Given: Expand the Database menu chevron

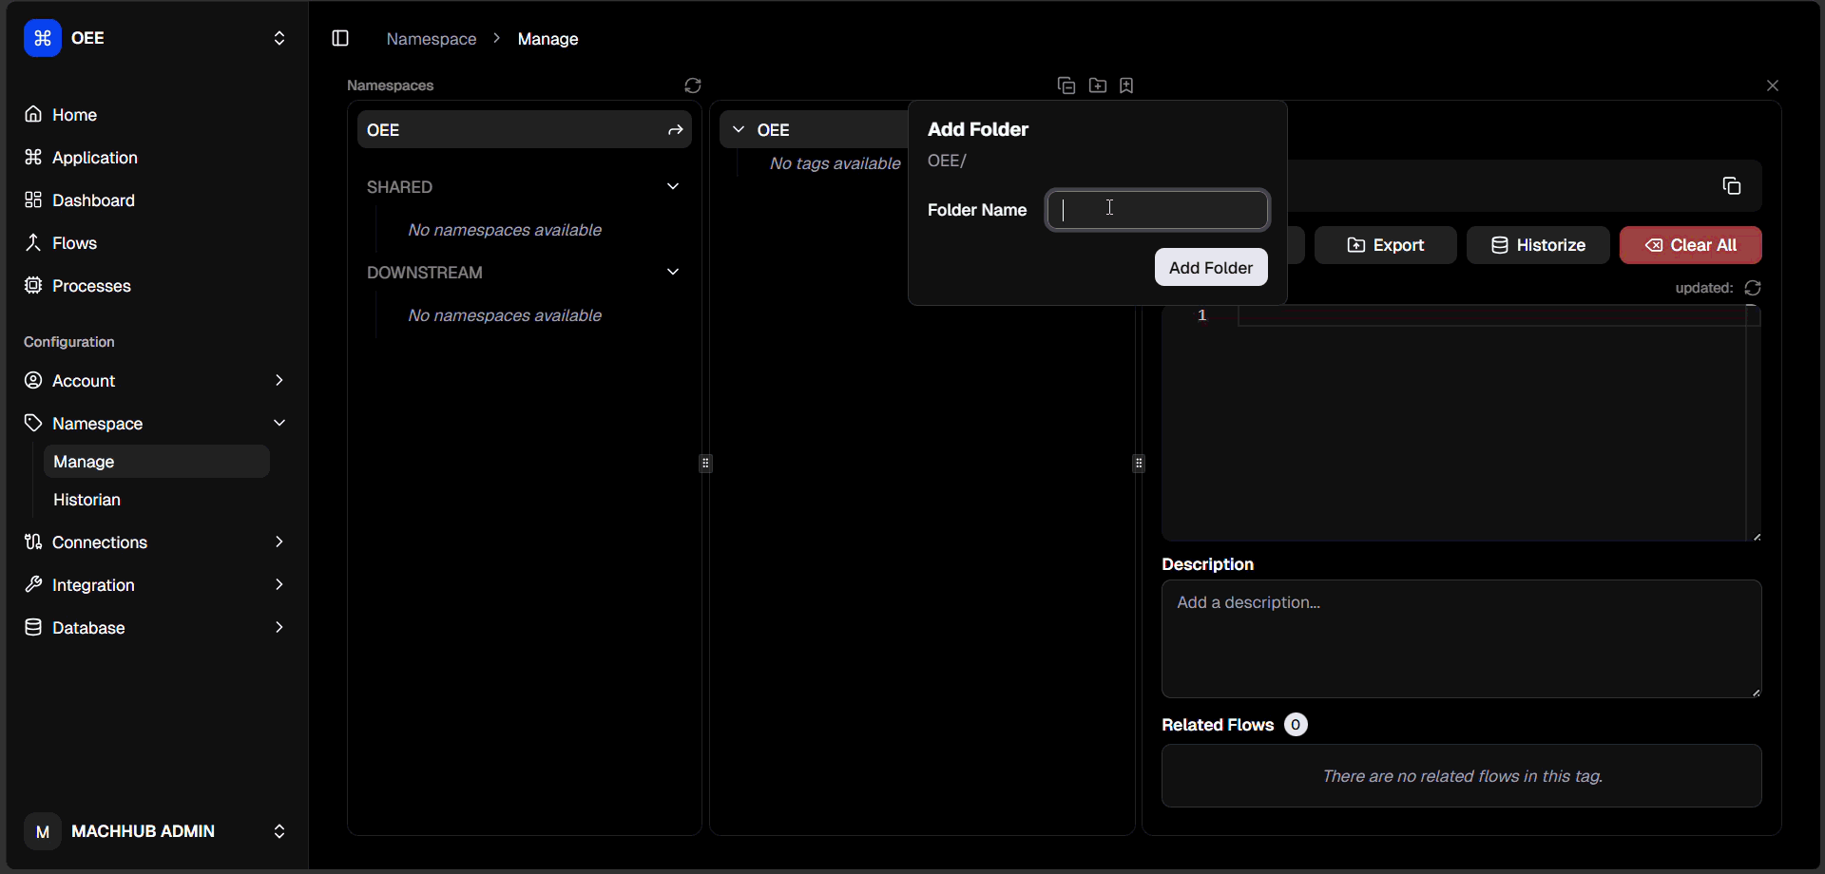Looking at the screenshot, I should [279, 627].
